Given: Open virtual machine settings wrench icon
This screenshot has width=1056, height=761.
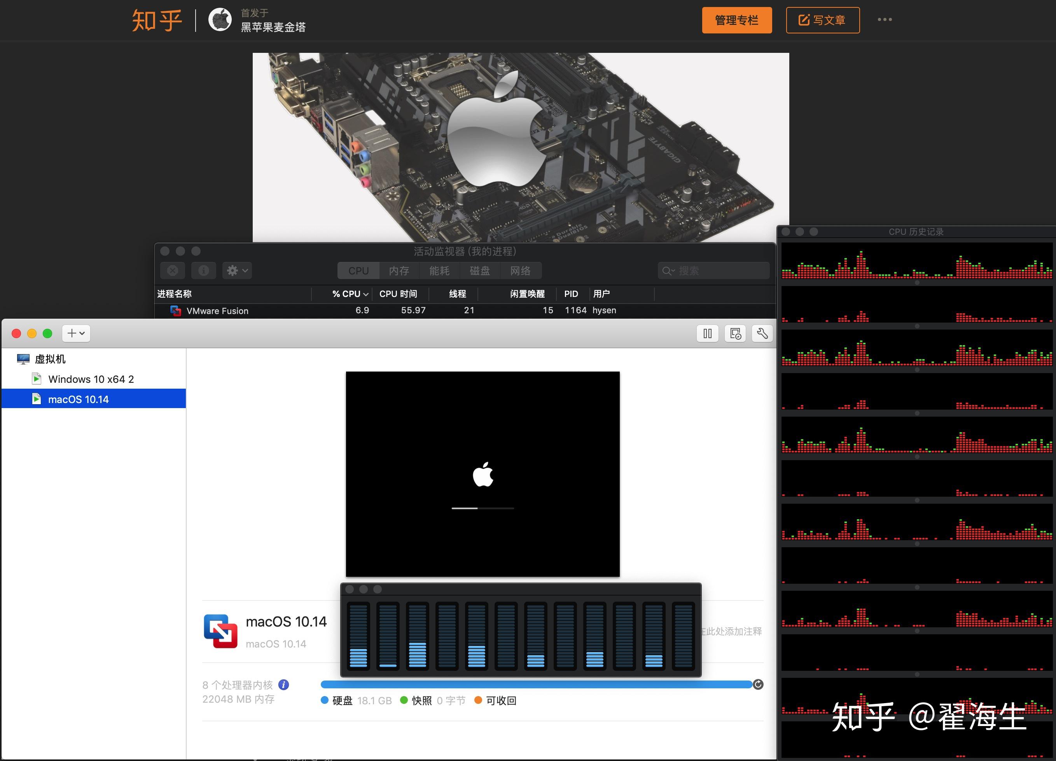Looking at the screenshot, I should 762,333.
